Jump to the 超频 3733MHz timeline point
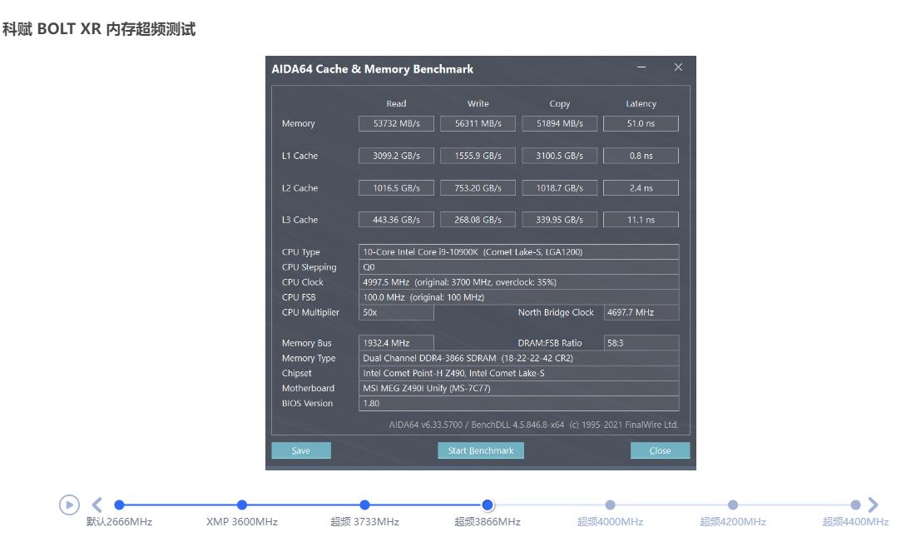906x537 pixels. 364,505
